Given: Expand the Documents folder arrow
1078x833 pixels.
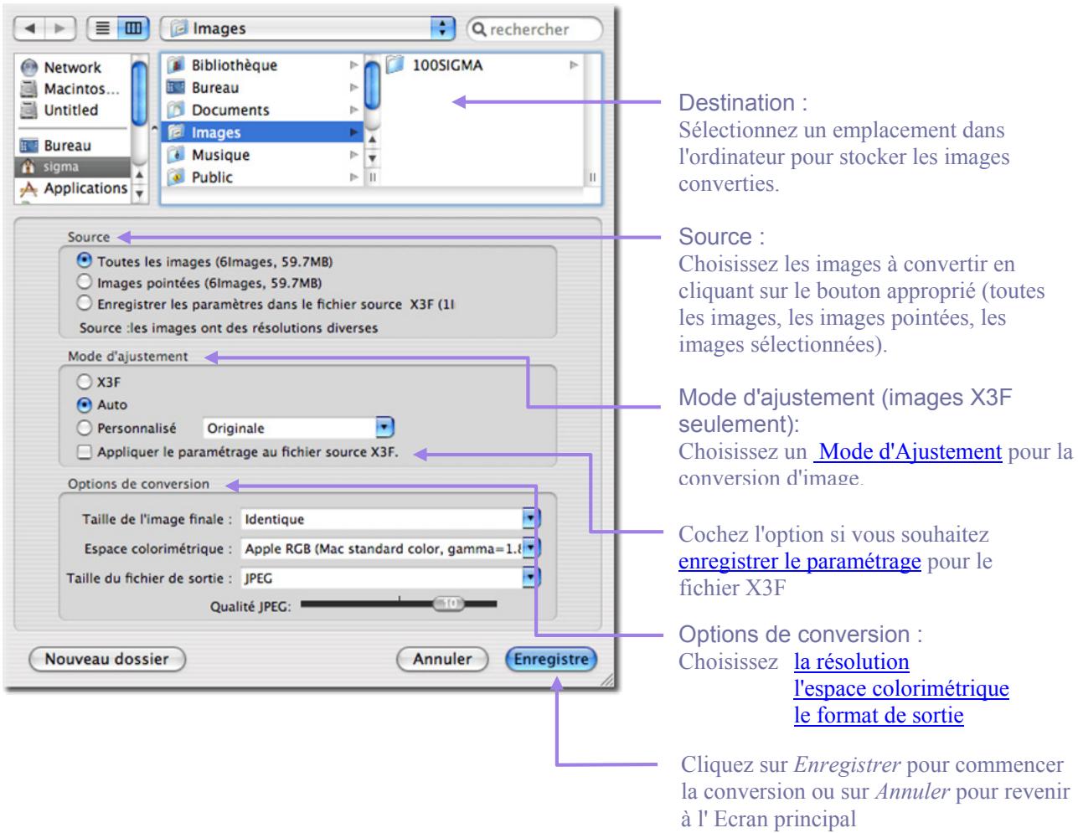Looking at the screenshot, I should pyautogui.click(x=354, y=111).
